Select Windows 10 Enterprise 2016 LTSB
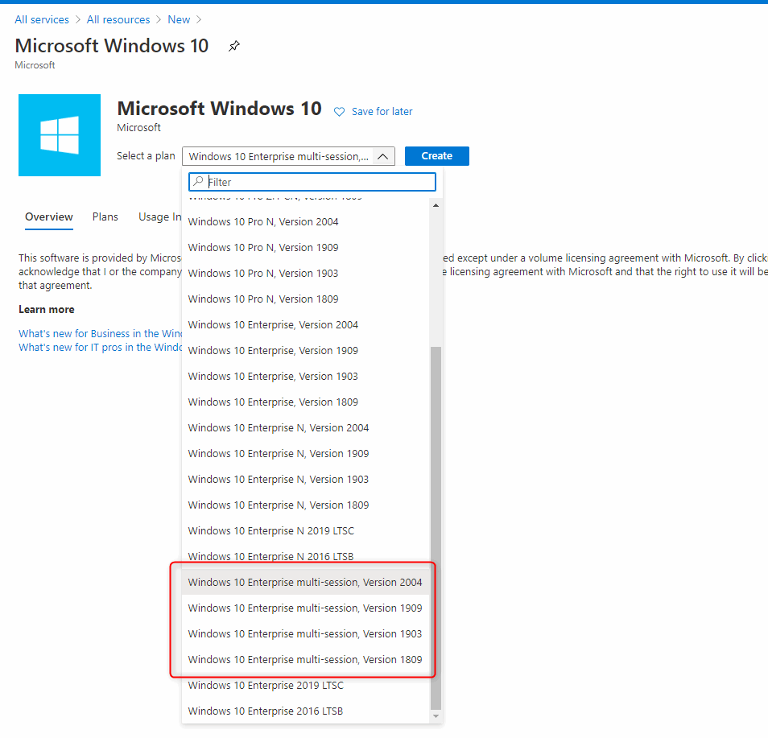 pos(306,711)
